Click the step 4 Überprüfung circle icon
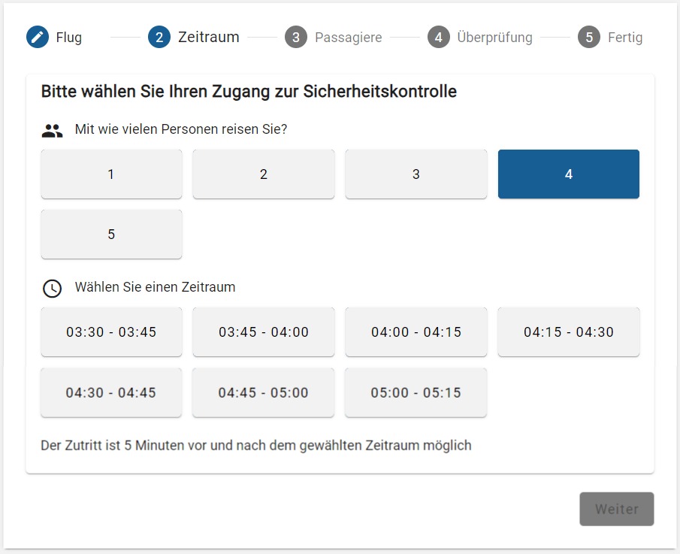680x554 pixels. tap(439, 37)
